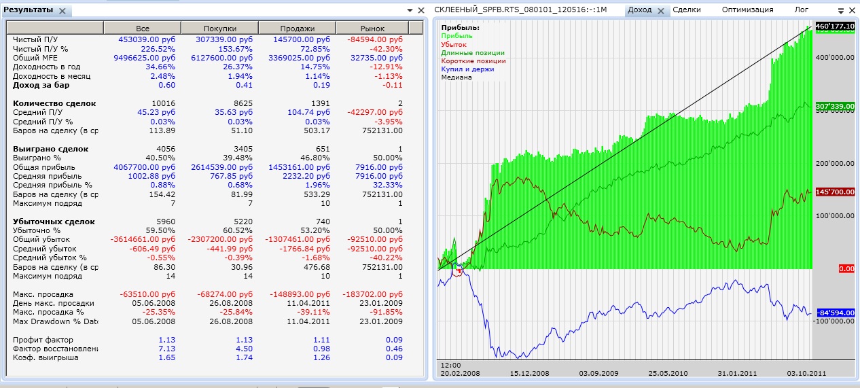Click the Продажи column header

[x=297, y=28]
